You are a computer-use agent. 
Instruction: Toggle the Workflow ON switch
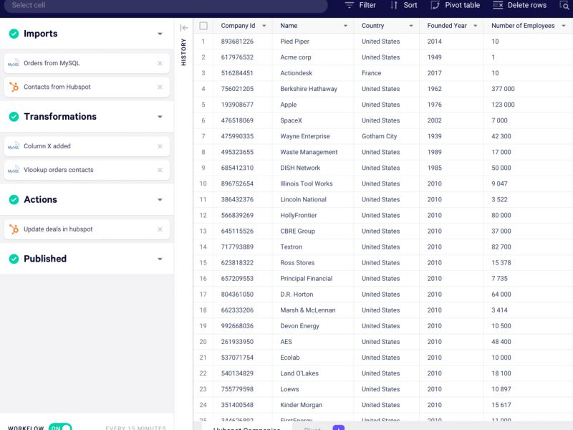tap(60, 427)
